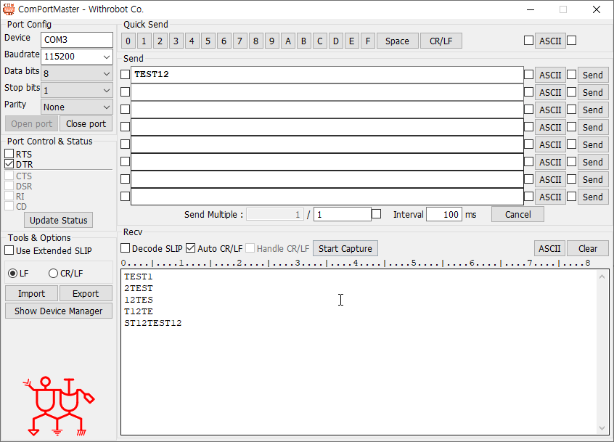
Task: Click the Interval 100 ms field
Action: click(444, 214)
